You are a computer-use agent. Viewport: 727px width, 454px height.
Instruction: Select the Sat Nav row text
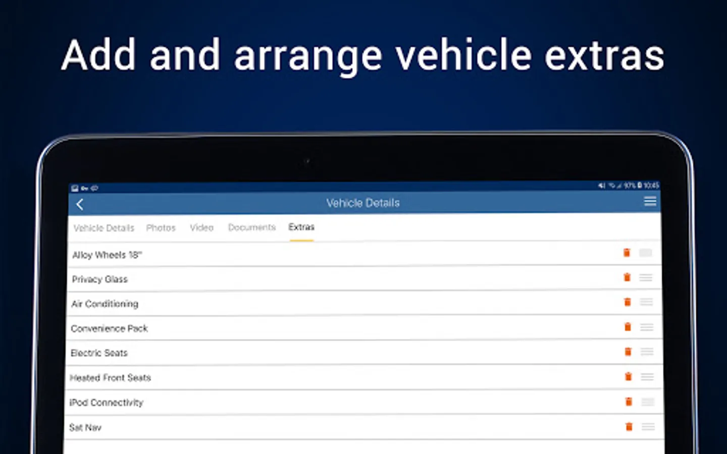point(85,427)
